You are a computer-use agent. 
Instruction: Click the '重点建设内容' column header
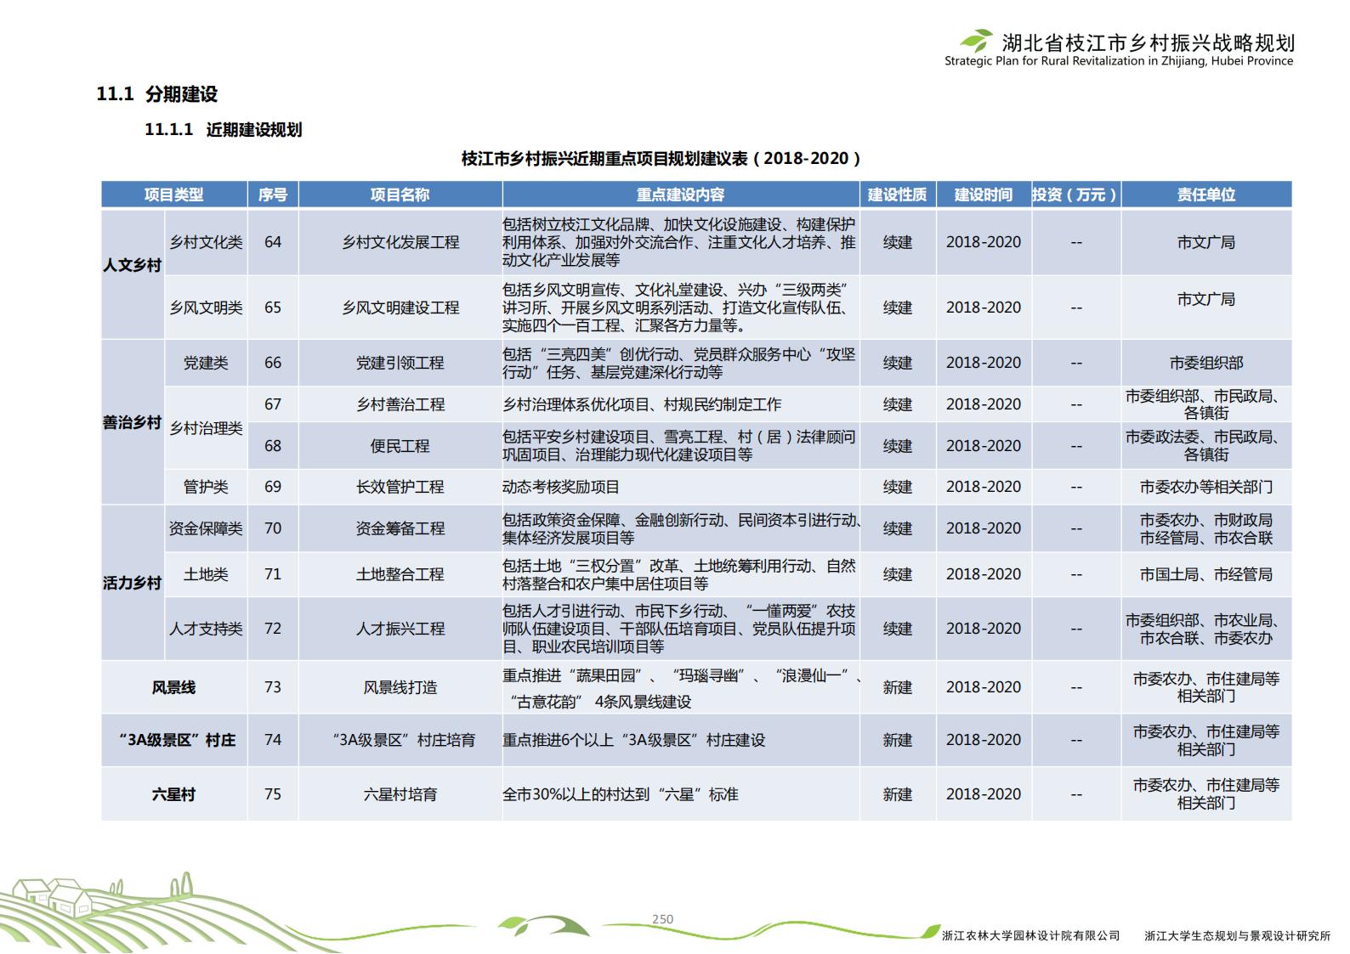click(680, 195)
